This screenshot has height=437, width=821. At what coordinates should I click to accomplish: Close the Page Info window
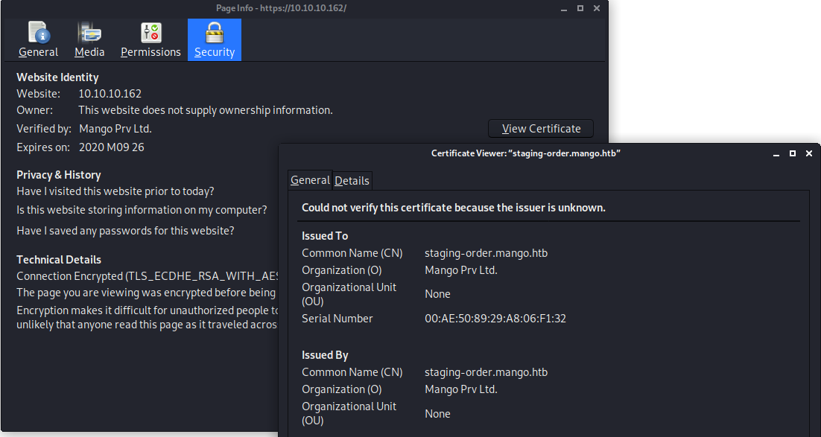[596, 8]
